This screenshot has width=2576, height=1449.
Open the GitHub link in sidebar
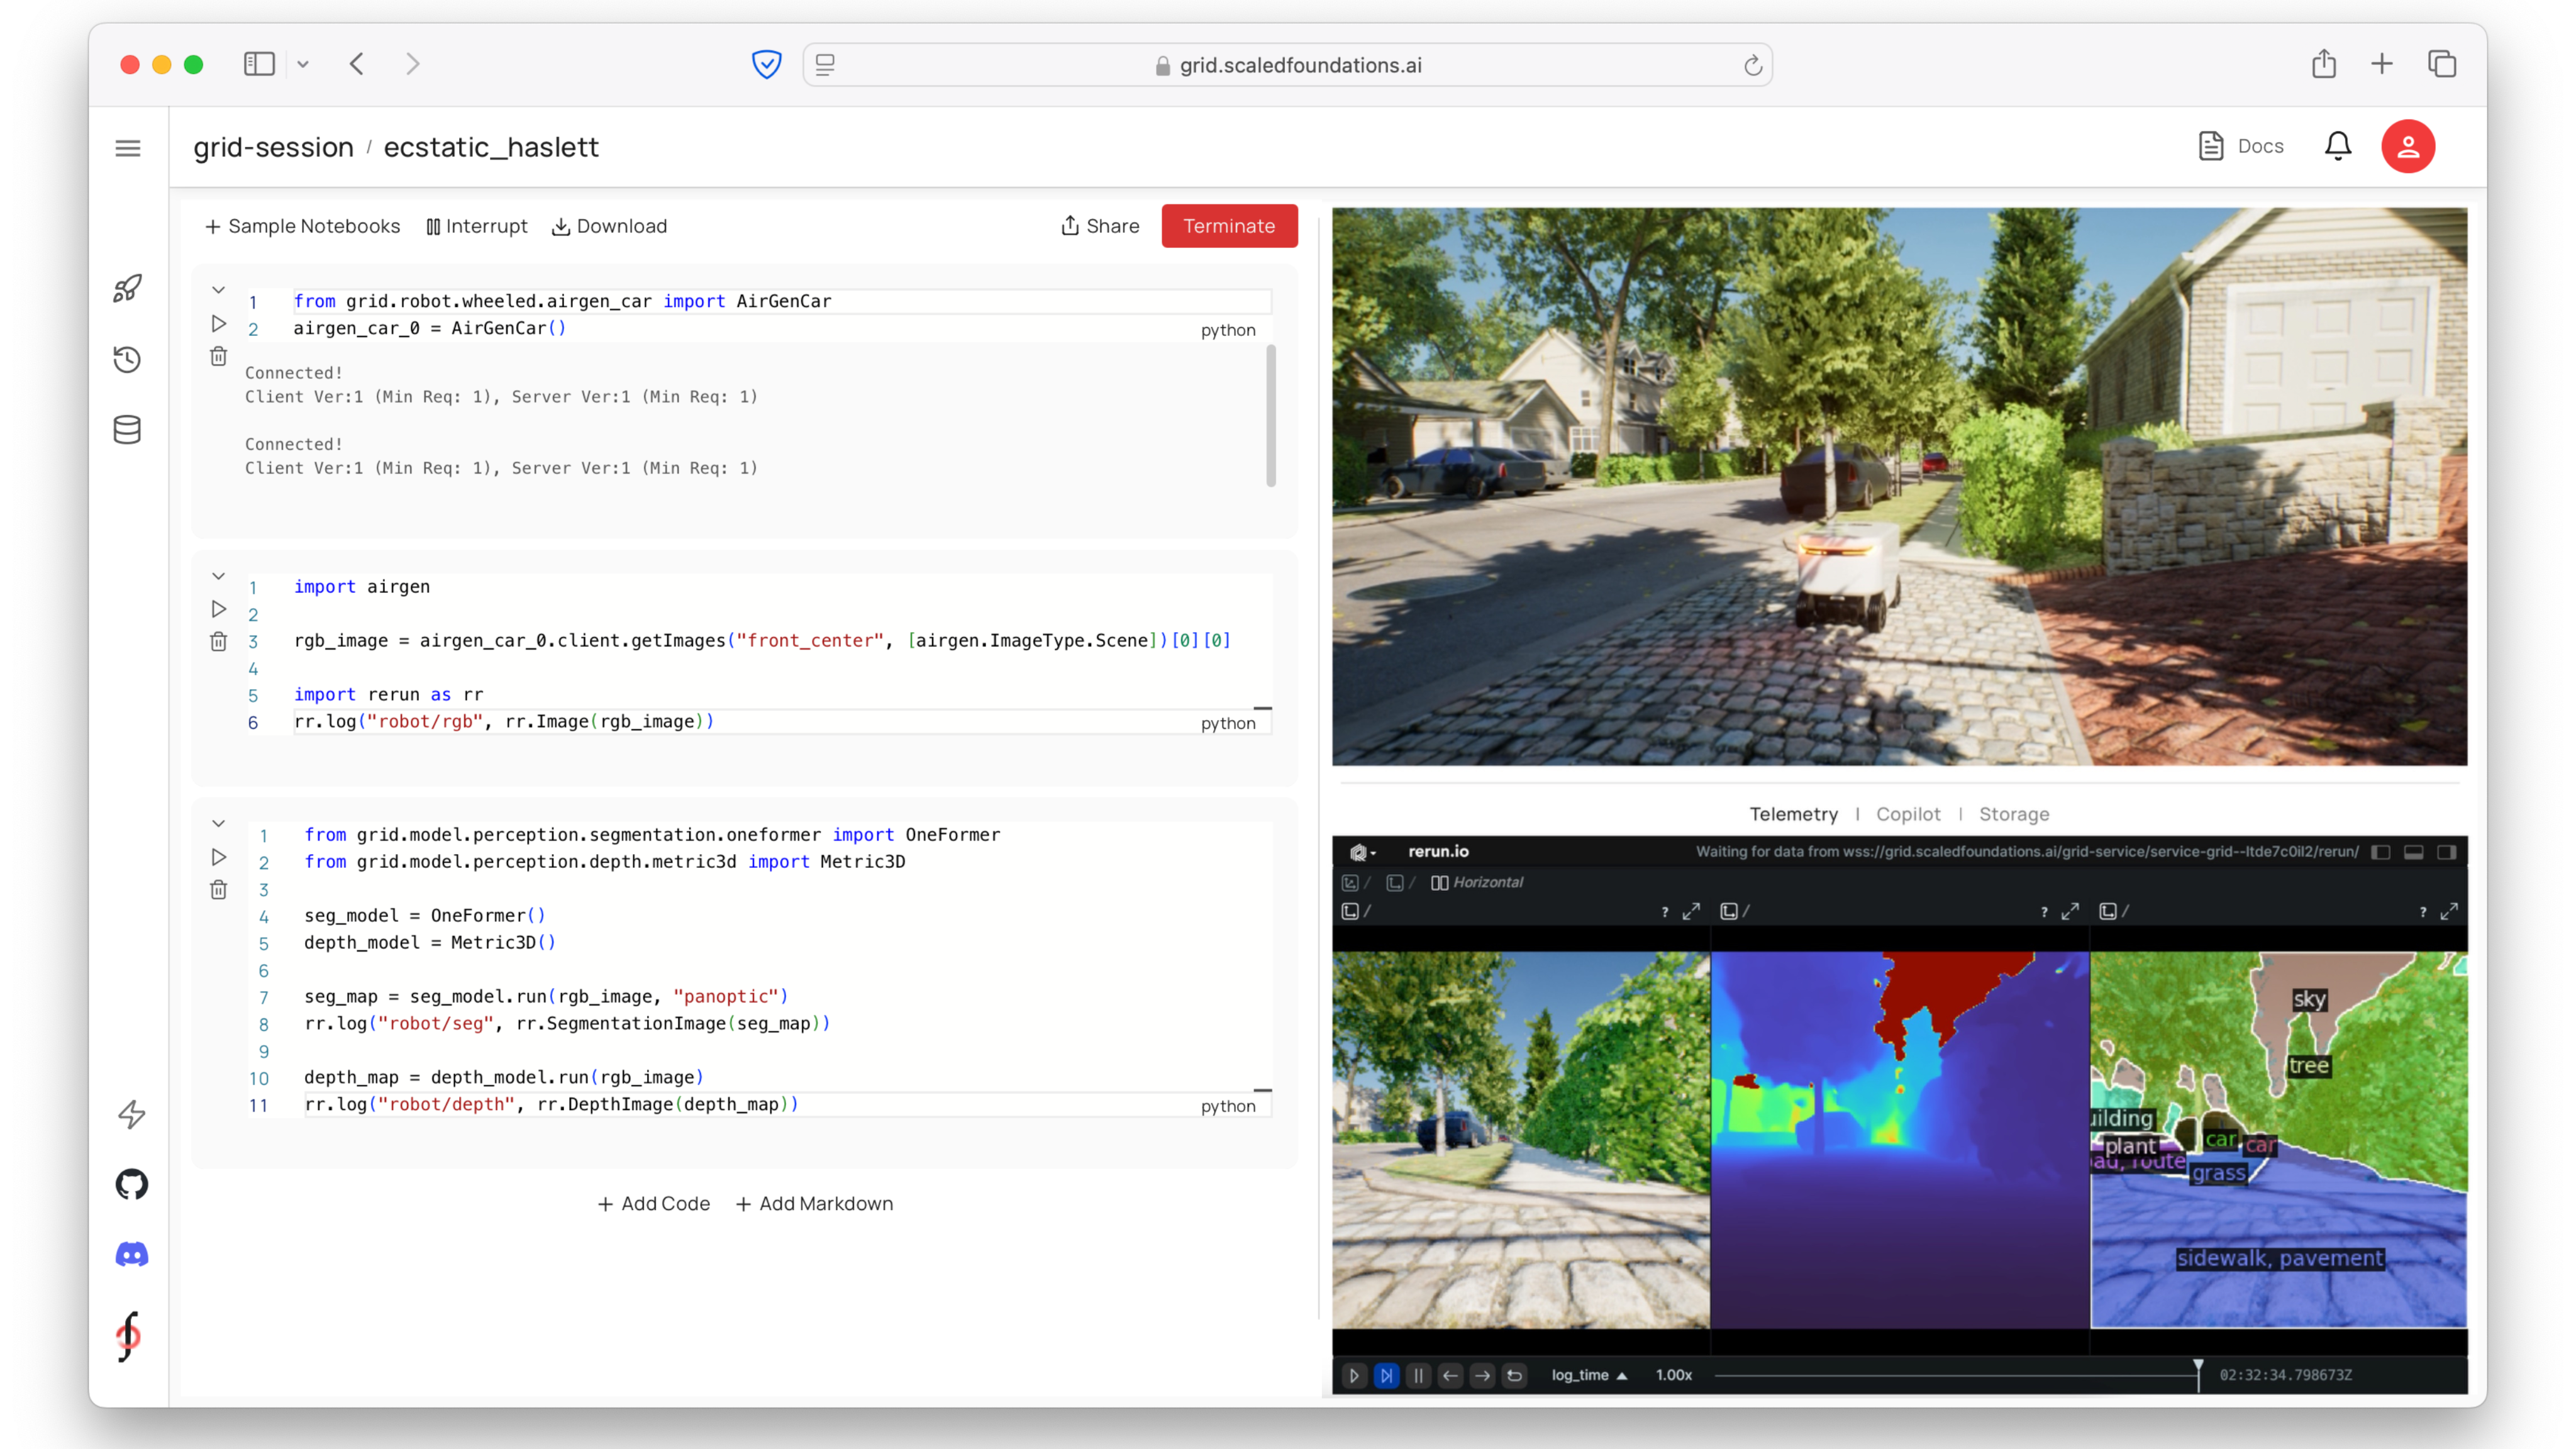[x=131, y=1185]
